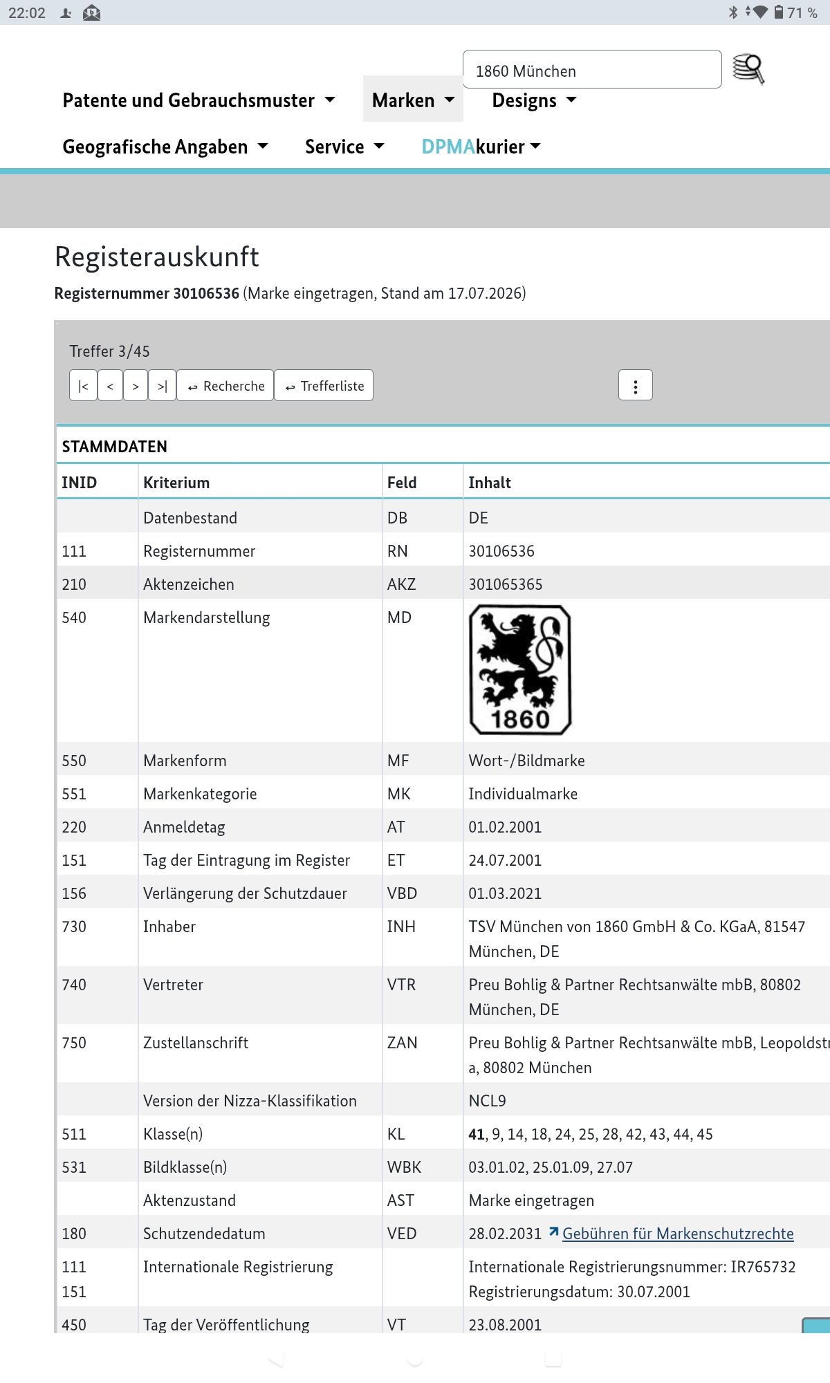Open the 1860 lion trademark image
This screenshot has width=830, height=1383.
[520, 669]
